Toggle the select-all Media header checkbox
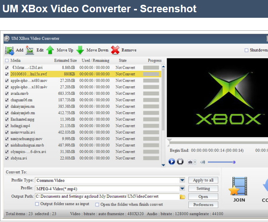The width and height of the screenshot is (268, 222). pyautogui.click(x=7, y=60)
